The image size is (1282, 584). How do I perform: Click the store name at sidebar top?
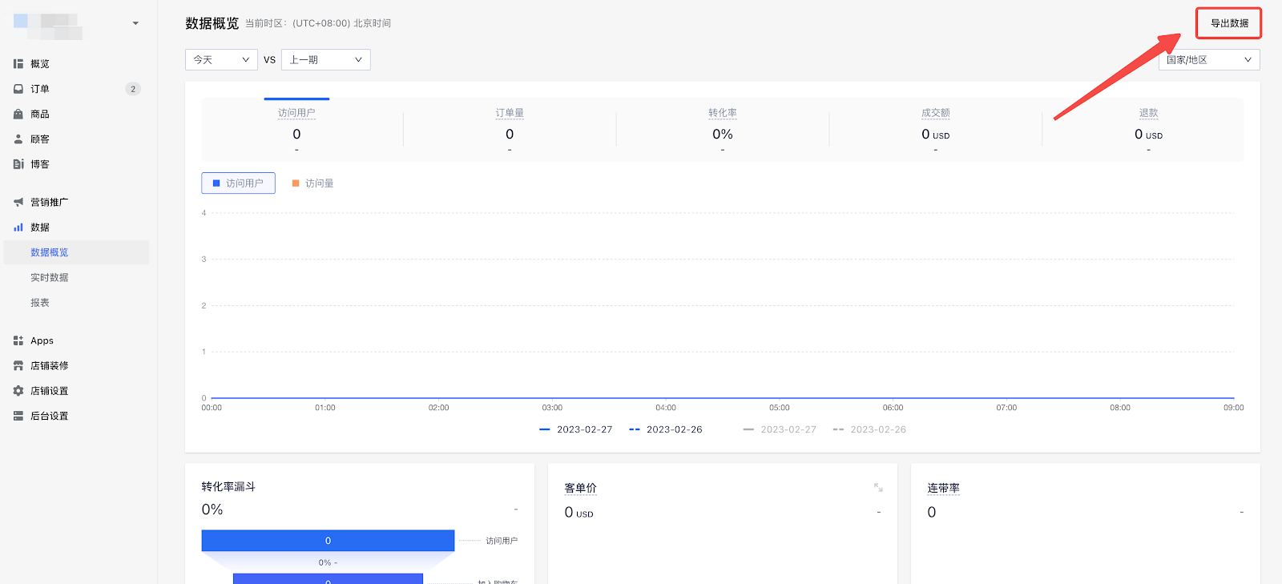[48, 25]
